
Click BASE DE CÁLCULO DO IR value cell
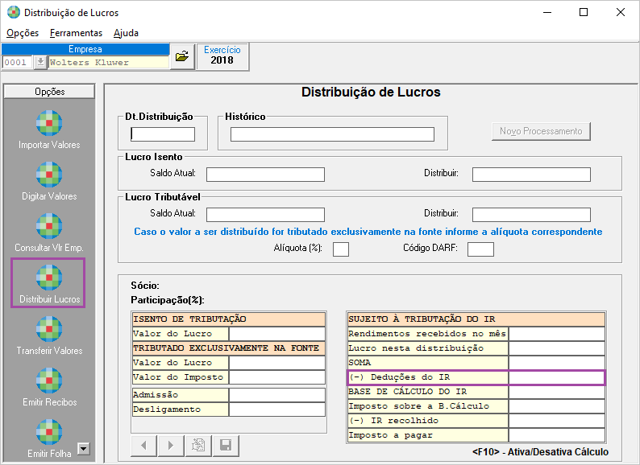tap(557, 392)
